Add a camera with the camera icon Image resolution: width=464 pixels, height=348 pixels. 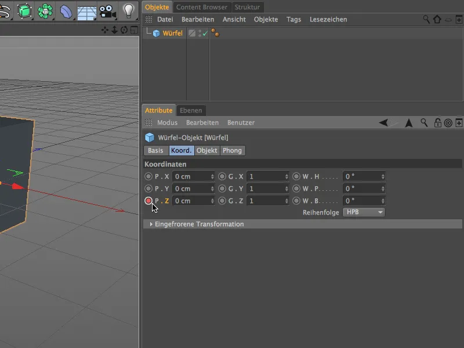coord(107,12)
